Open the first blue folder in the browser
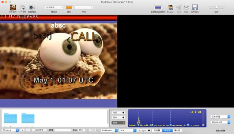This screenshot has height=134, width=234. 11,118
